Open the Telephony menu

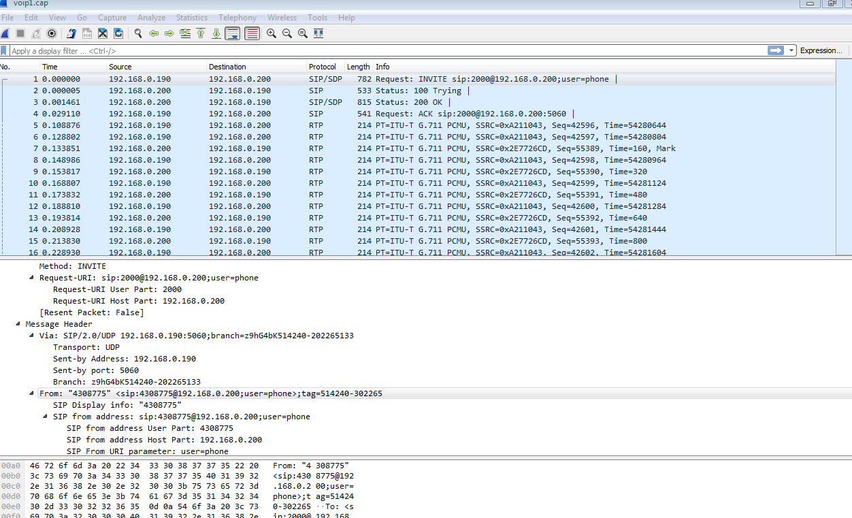(x=237, y=18)
